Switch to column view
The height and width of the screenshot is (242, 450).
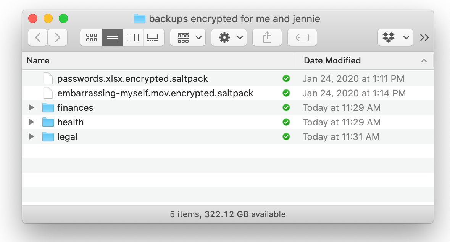pos(132,37)
